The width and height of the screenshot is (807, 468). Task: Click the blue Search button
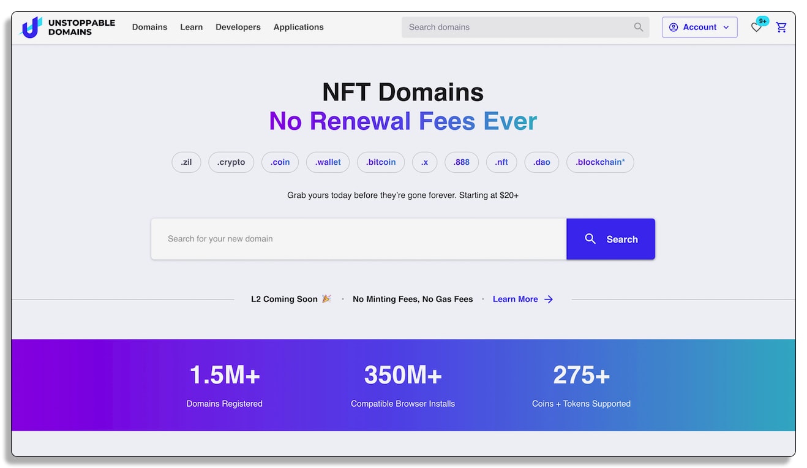[610, 239]
